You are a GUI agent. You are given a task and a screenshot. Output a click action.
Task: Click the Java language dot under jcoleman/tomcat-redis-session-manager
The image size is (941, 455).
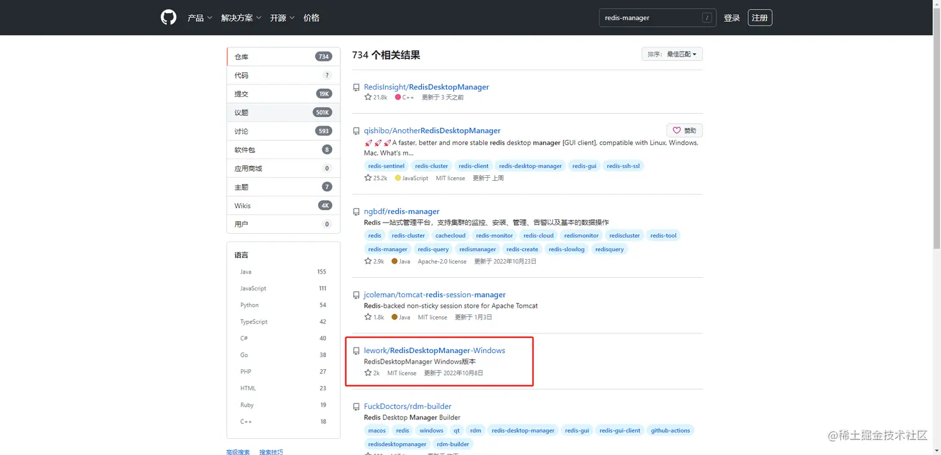(396, 317)
